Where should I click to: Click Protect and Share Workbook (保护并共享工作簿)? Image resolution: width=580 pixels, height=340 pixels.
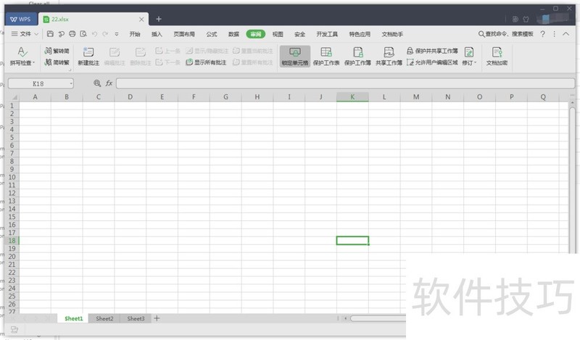coord(432,51)
